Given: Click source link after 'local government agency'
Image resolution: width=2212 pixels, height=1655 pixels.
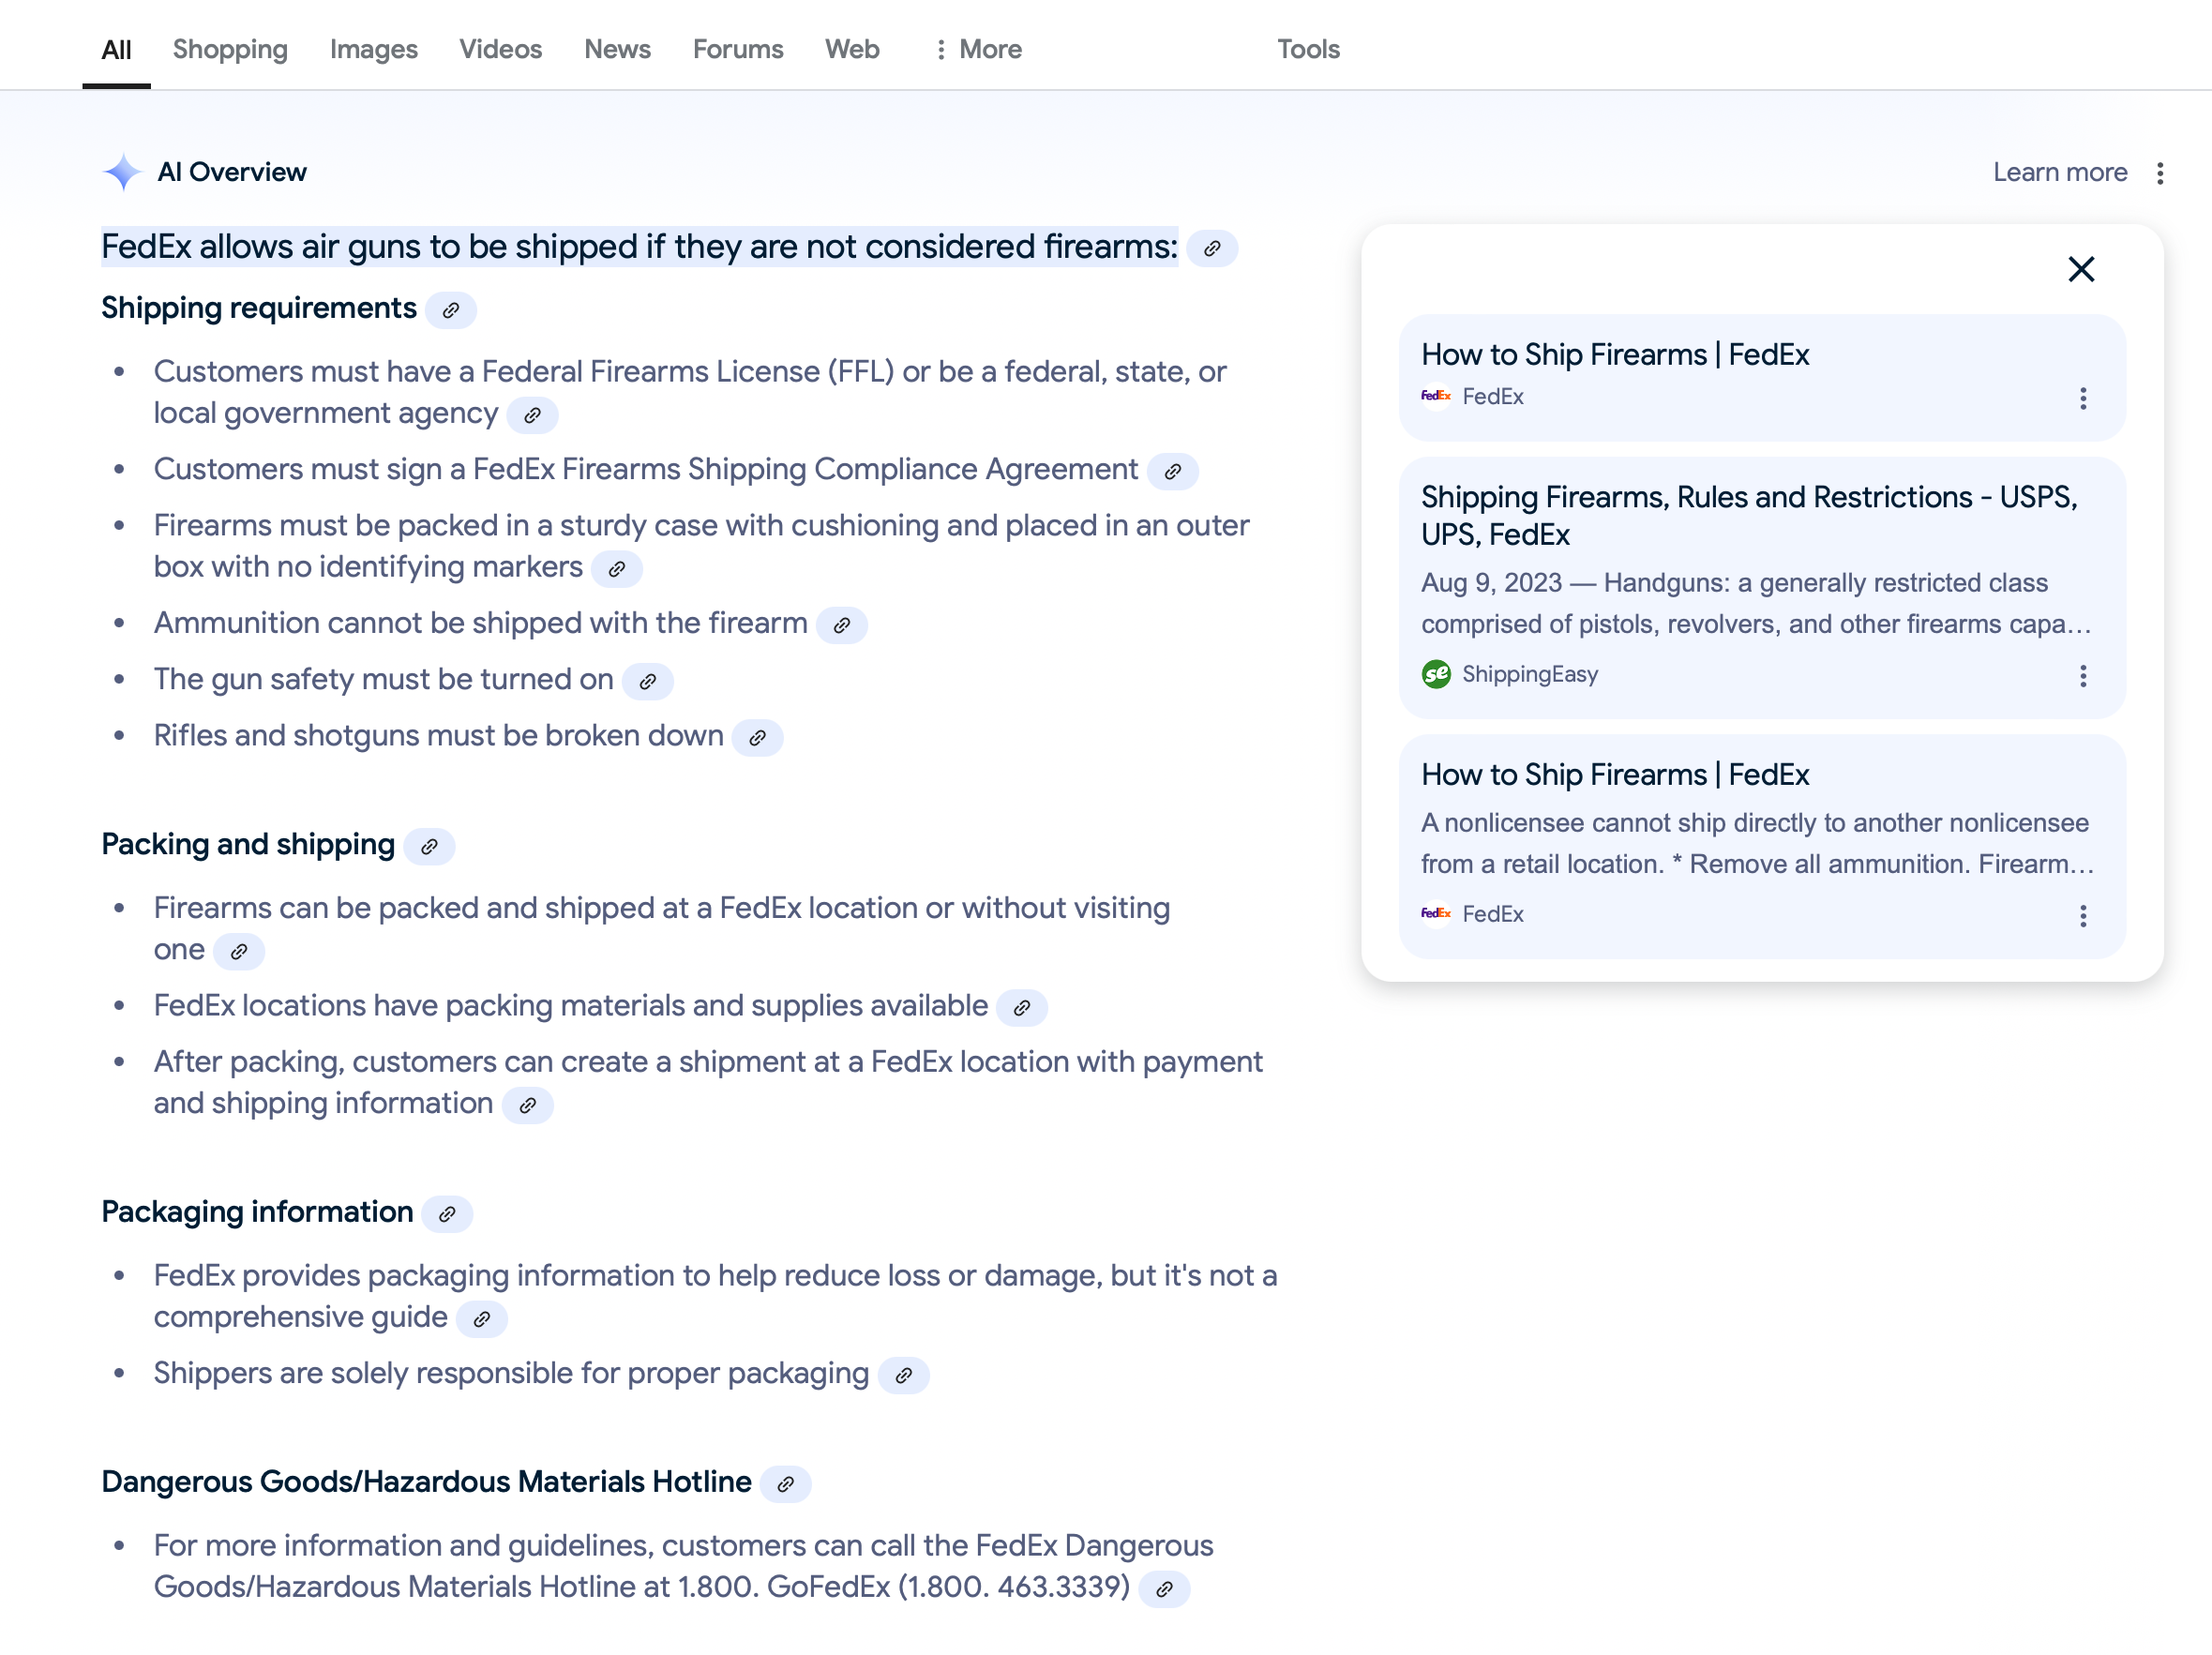Looking at the screenshot, I should (533, 415).
